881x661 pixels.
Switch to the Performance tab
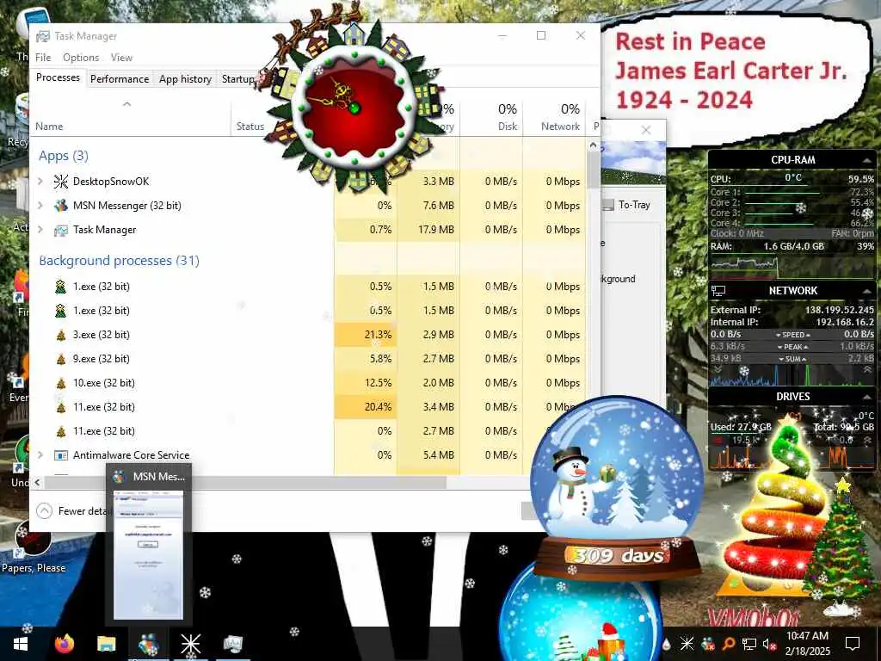pyautogui.click(x=120, y=78)
